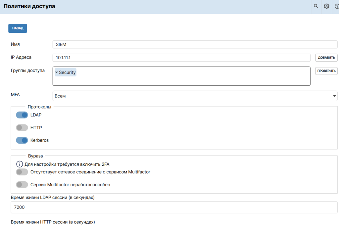Turn off the Kerberos protocol toggle
This screenshot has height=226, width=339.
tap(22, 140)
